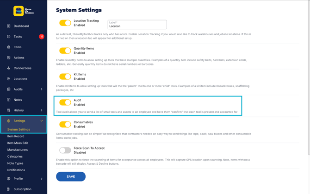Click the Profile user icon
This screenshot has width=310, height=194.
pos(8,179)
